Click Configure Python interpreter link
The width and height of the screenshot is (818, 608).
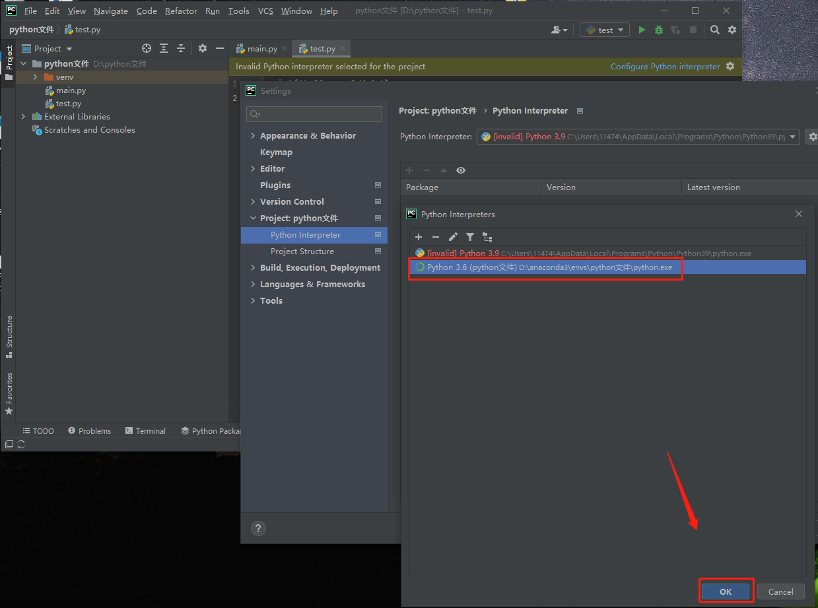click(665, 67)
